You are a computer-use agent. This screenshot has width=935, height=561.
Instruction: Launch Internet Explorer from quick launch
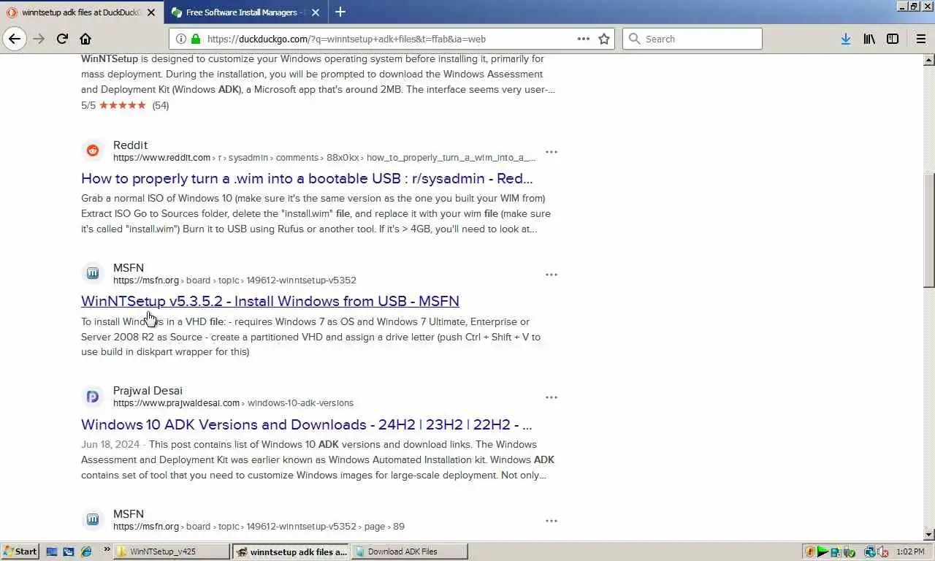[86, 552]
